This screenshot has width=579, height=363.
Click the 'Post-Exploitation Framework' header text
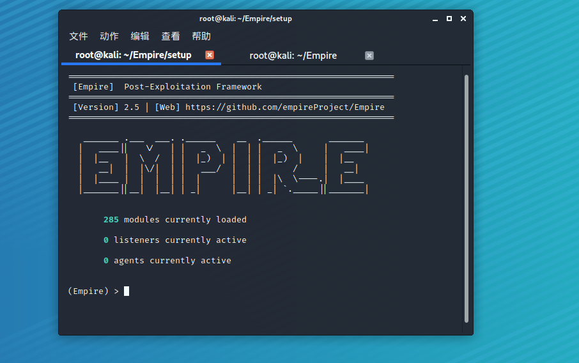tap(193, 87)
